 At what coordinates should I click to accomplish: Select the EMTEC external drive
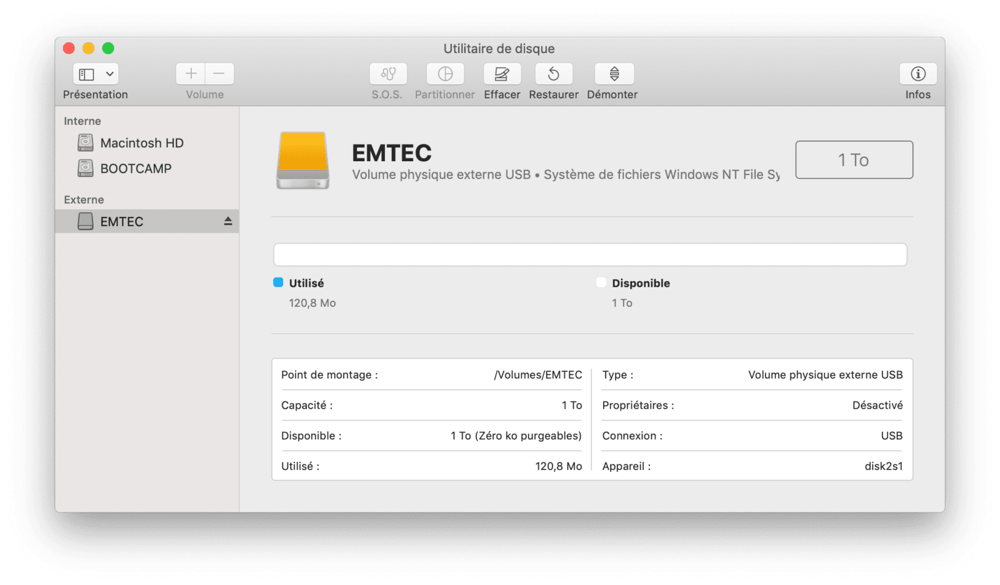122,222
